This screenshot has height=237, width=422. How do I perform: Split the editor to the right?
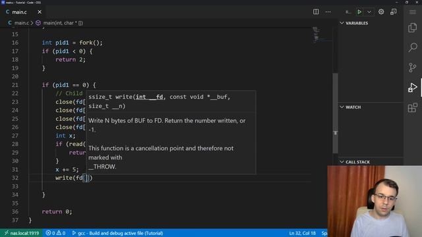pyautogui.click(x=316, y=12)
